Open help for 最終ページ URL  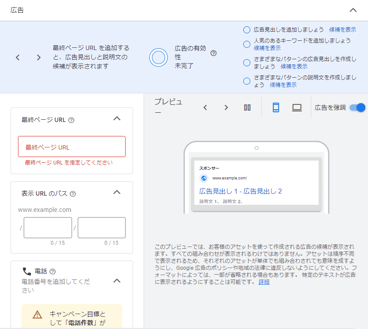pyautogui.click(x=71, y=120)
